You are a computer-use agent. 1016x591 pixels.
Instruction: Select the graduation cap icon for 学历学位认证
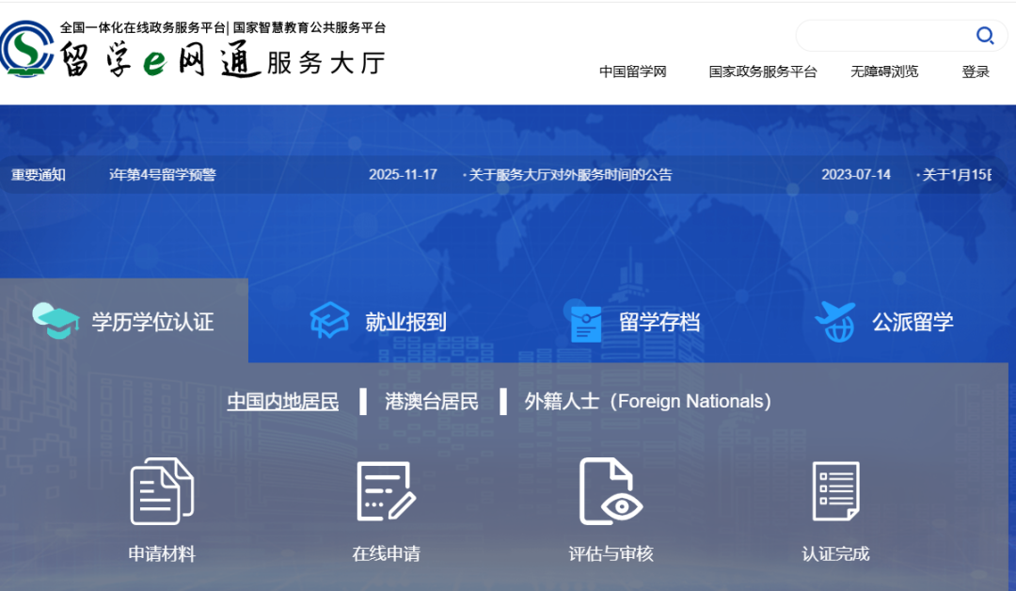[56, 320]
